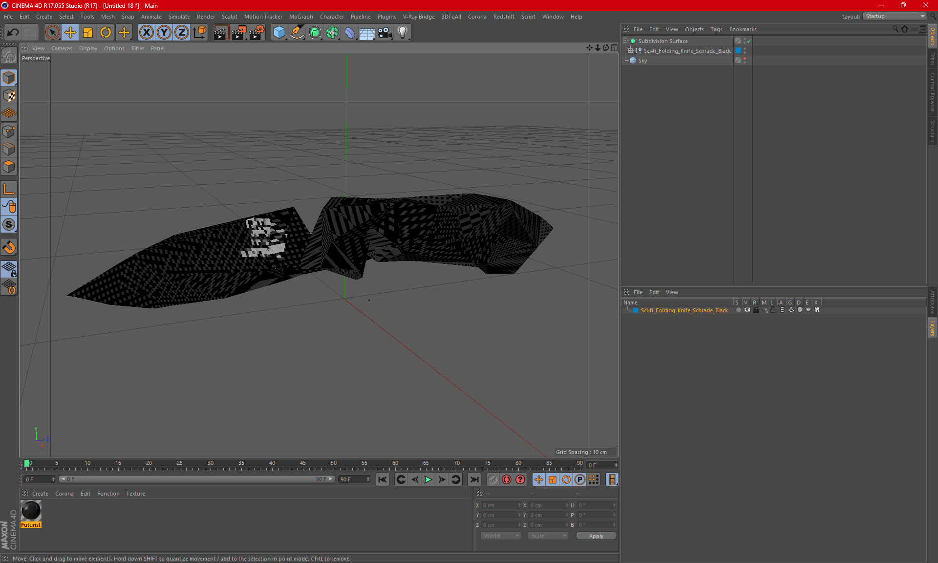Open the World coordinate dropdown
Screen dimensions: 938x563
pos(501,536)
